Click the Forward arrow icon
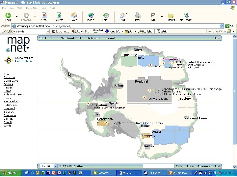237x177 pixels. 26,15
